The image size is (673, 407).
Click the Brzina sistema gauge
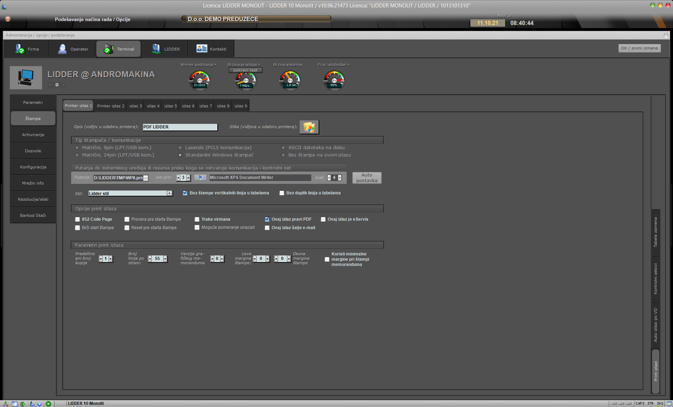290,80
